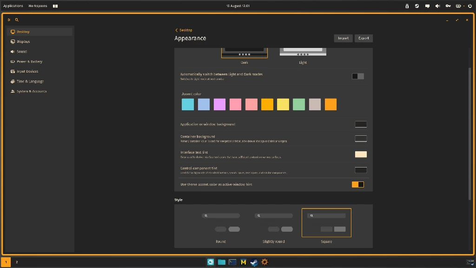The width and height of the screenshot is (476, 268).
Task: Choose the light blue accent color swatch
Action: pyautogui.click(x=204, y=104)
